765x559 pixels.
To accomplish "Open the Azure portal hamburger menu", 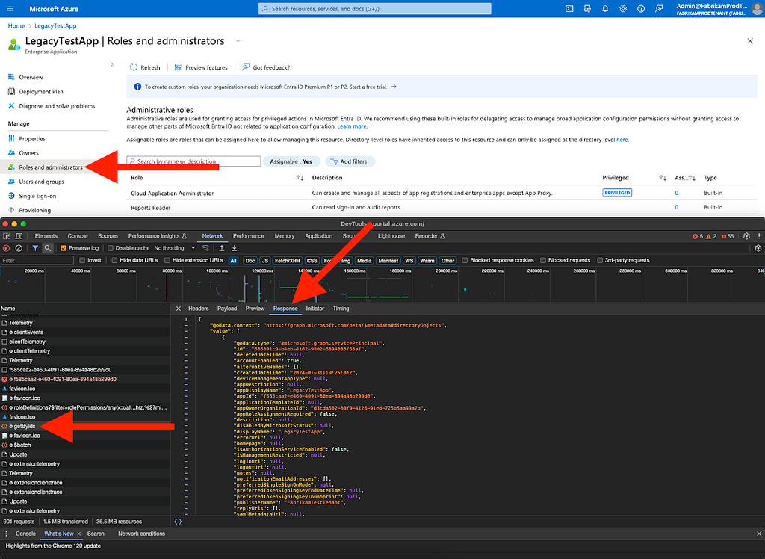I will pos(10,9).
